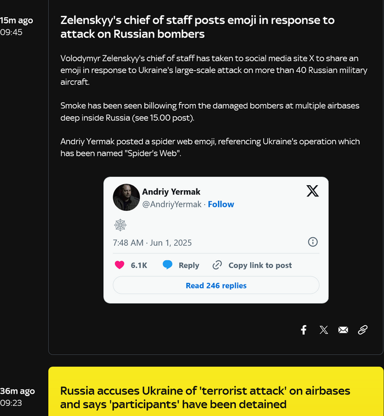Viewport: 384px width, 416px height.
Task: Click the Reply speech bubble icon
Action: click(168, 265)
